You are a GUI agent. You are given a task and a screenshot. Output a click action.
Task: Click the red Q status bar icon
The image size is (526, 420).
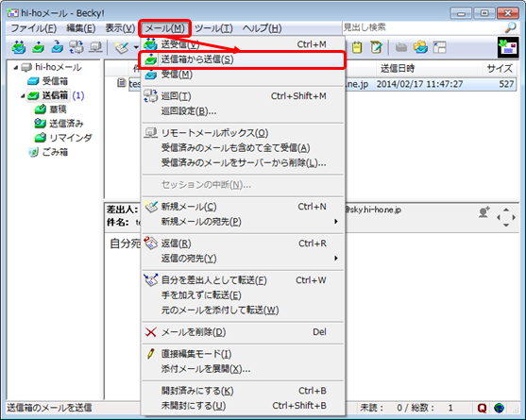[482, 408]
